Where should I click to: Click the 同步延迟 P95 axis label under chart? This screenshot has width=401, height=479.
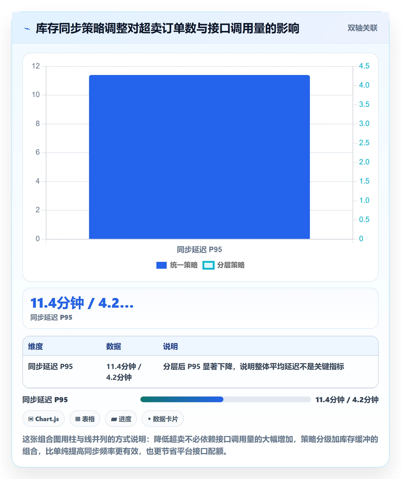pos(199,250)
